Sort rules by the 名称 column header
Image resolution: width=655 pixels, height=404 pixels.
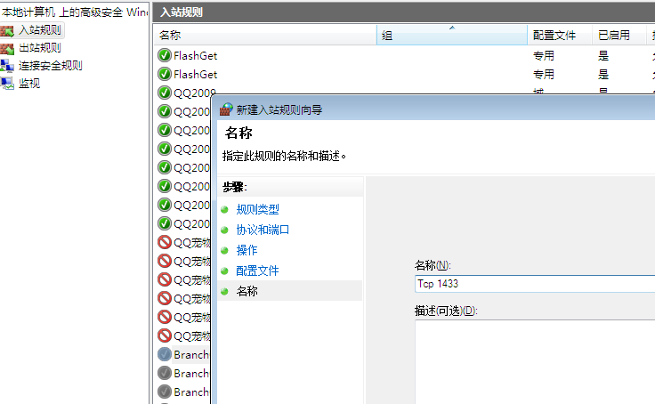[265, 35]
